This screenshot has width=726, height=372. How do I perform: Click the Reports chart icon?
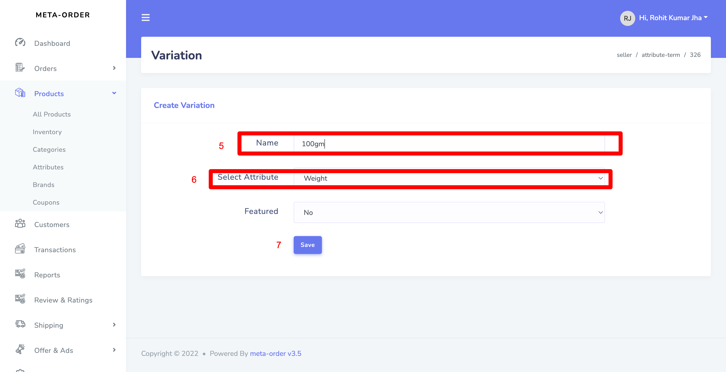20,274
